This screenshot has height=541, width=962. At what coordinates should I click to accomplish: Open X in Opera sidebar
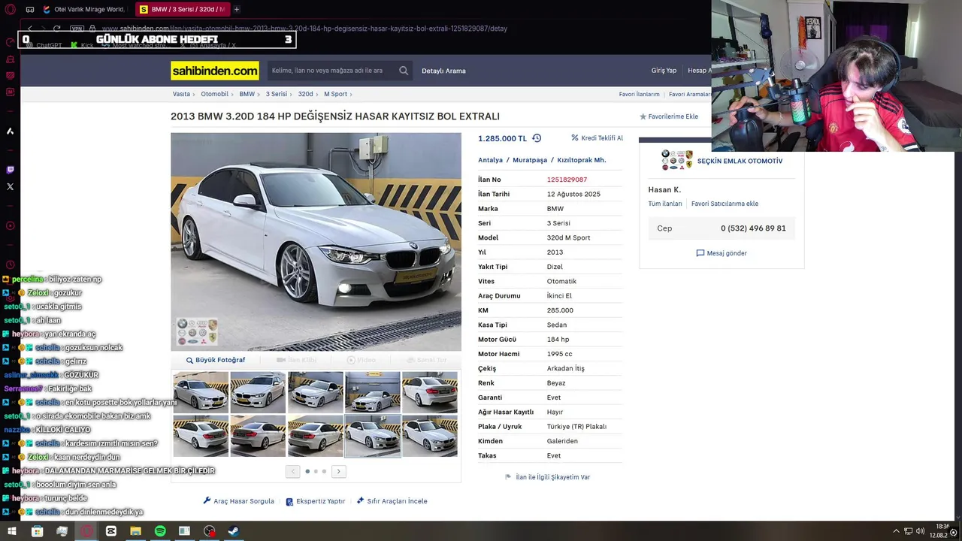pyautogui.click(x=10, y=186)
